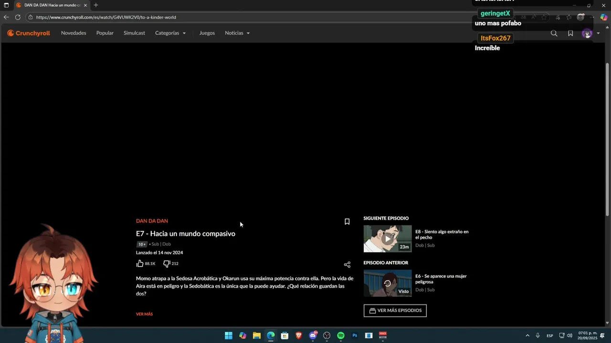Replay previous episode E6 thumbnail
Viewport: 611px width, 343px height.
point(387,283)
